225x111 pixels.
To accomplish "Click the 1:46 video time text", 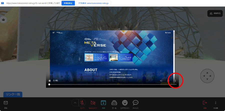I will [55, 80].
